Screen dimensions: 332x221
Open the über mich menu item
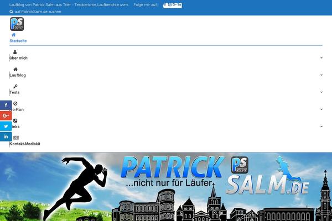click(18, 58)
